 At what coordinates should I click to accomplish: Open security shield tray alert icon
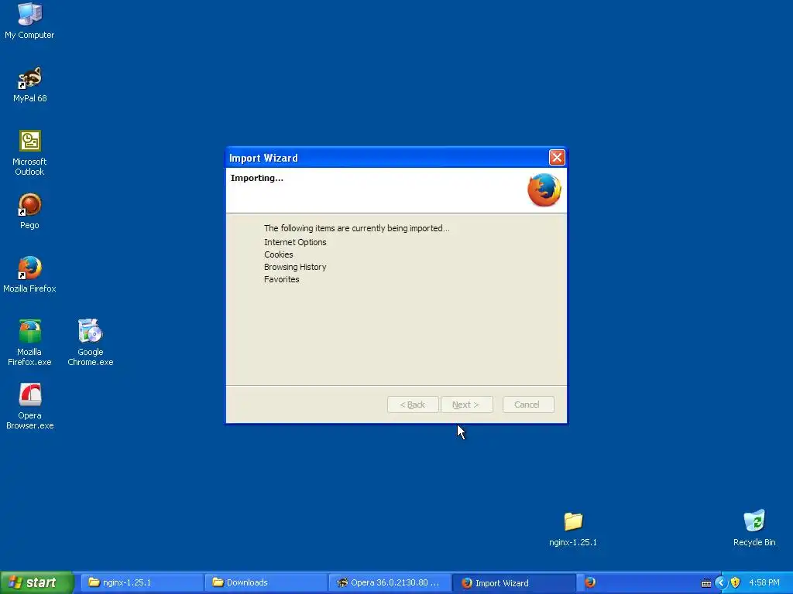click(x=736, y=583)
